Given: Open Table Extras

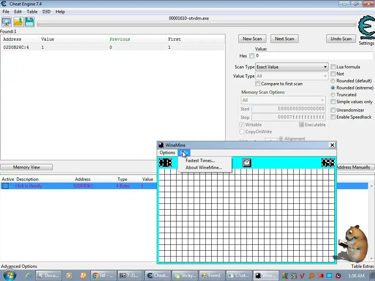Looking at the screenshot, I should pos(362,266).
